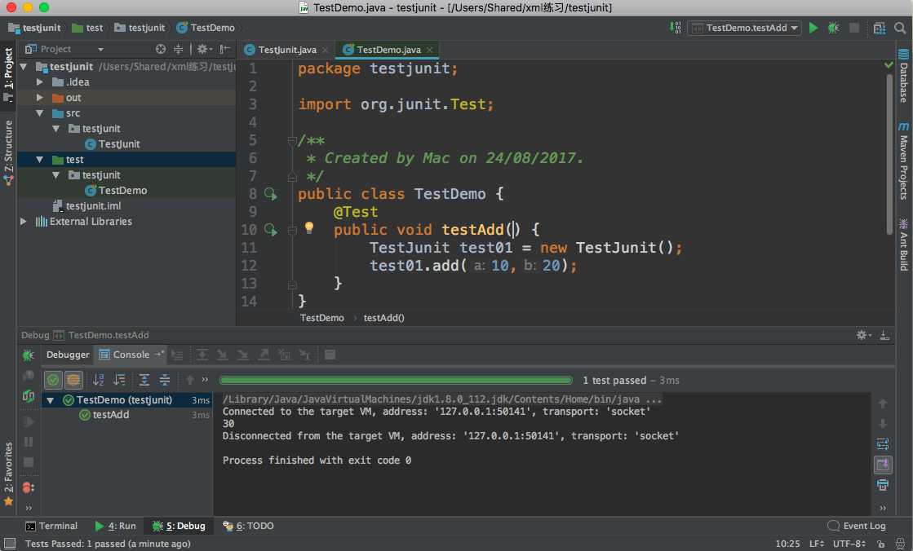The image size is (913, 551).
Task: Collapse all tests icon in test toolbar
Action: pos(165,380)
